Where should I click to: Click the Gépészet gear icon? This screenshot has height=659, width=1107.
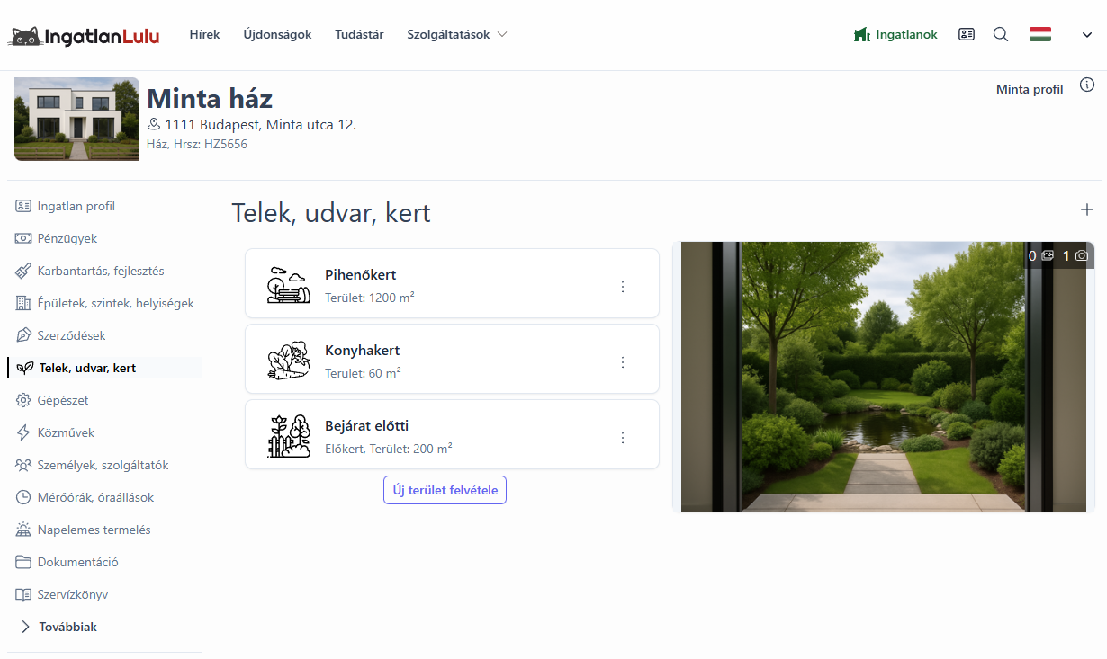(x=23, y=400)
